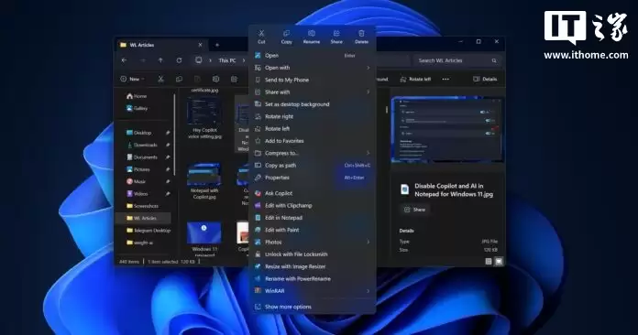
Task: Go up one folder level
Action: [x=160, y=60]
